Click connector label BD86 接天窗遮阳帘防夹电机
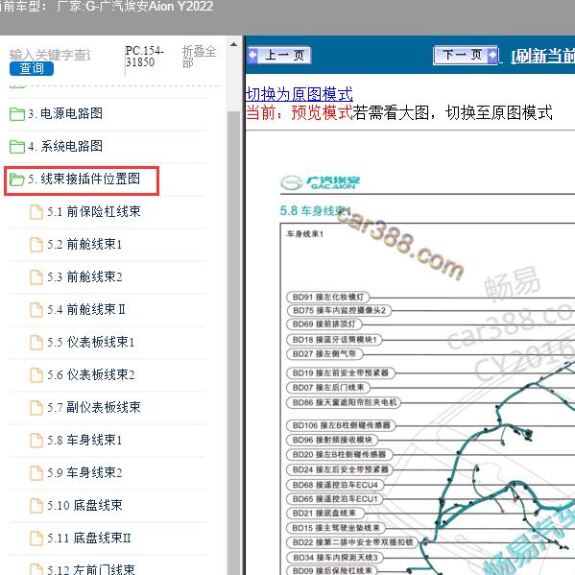The width and height of the screenshot is (575, 575). (344, 402)
